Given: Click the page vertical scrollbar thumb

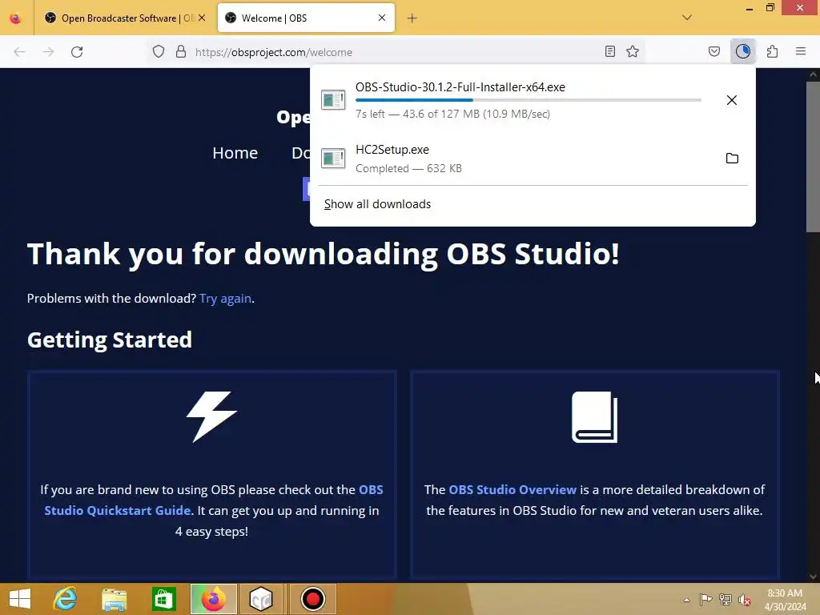Looking at the screenshot, I should click(x=813, y=157).
